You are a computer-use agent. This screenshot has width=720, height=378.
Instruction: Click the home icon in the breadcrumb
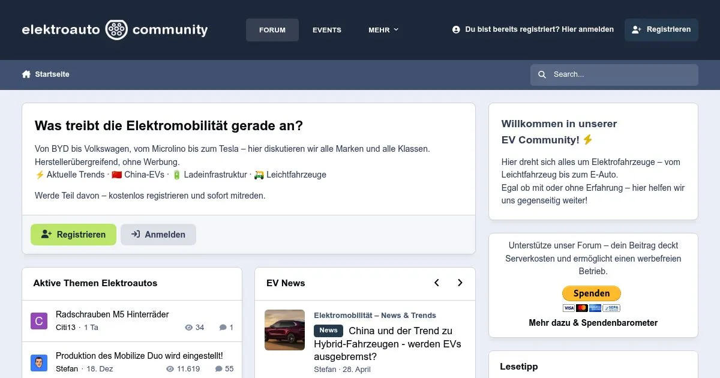pyautogui.click(x=26, y=74)
